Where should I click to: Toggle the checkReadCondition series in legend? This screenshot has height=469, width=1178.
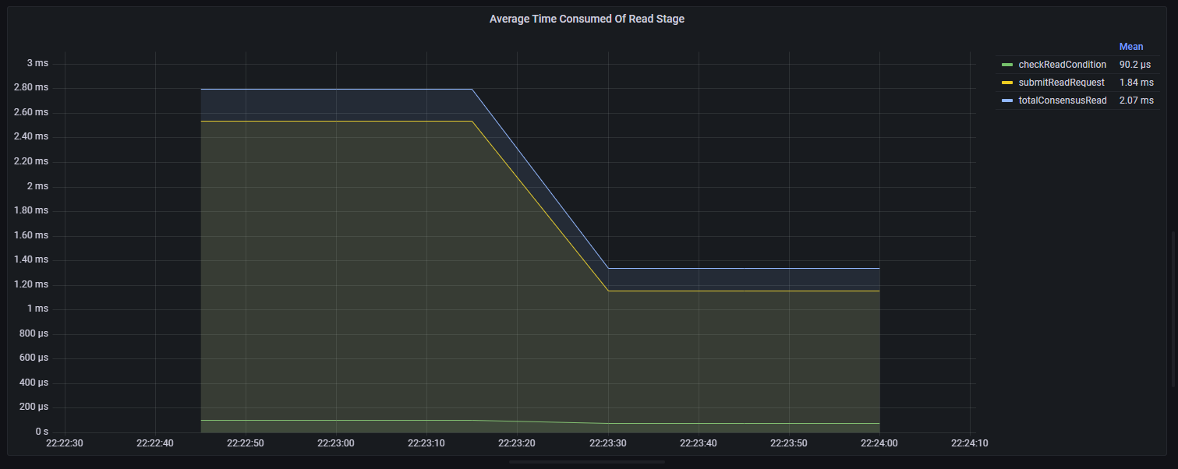point(1062,65)
